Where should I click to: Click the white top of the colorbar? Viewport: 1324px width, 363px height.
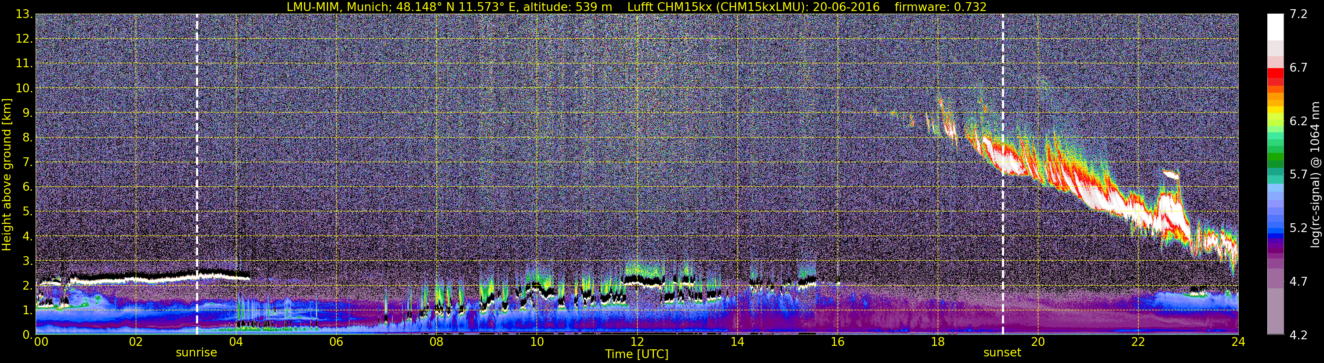point(1275,27)
